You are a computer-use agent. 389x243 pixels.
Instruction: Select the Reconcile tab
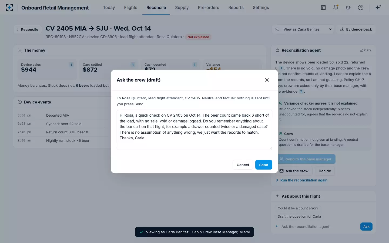click(156, 8)
